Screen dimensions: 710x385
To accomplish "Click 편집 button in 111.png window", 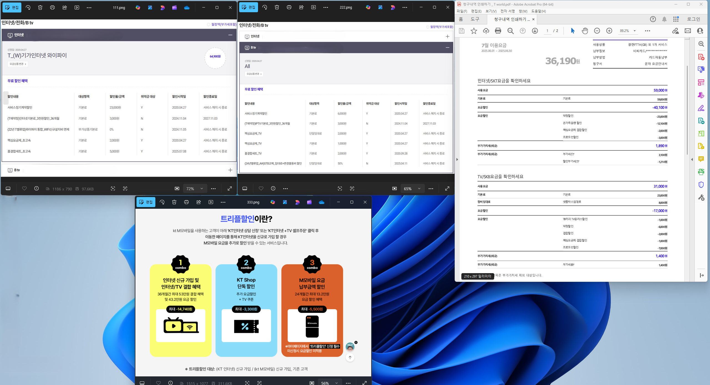I will coord(12,7).
